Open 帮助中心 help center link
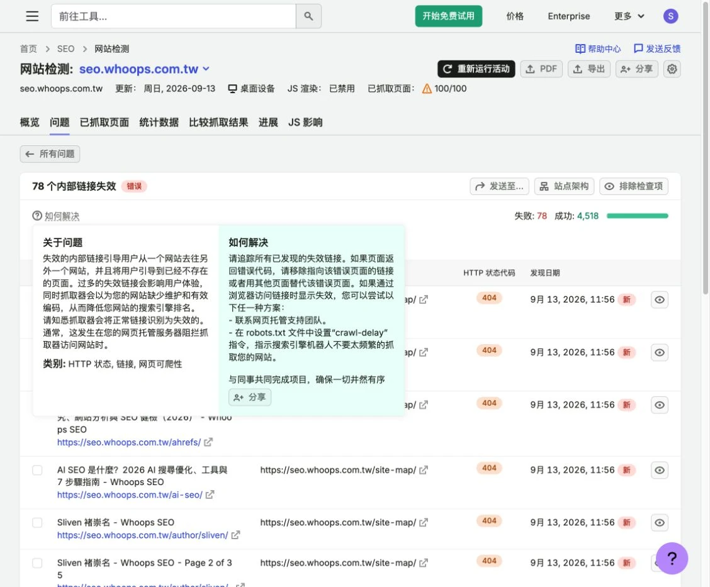 (598, 48)
